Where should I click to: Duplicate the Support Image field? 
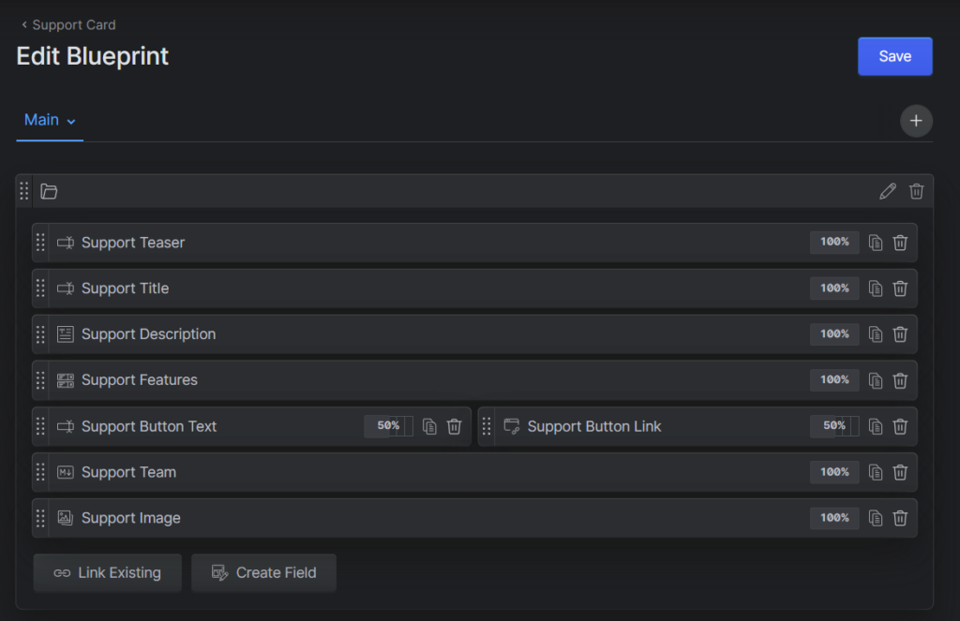pos(876,518)
